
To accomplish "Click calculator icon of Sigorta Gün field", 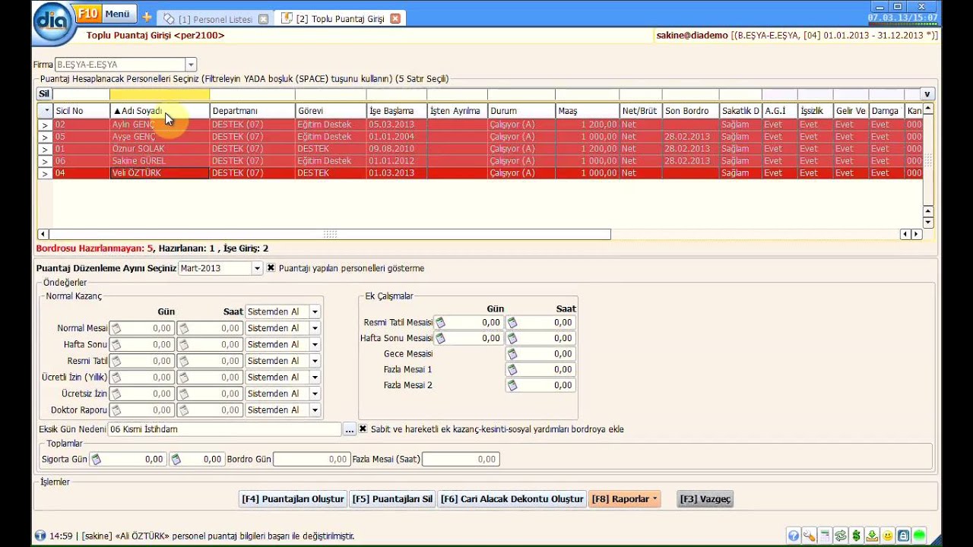I will [x=96, y=459].
